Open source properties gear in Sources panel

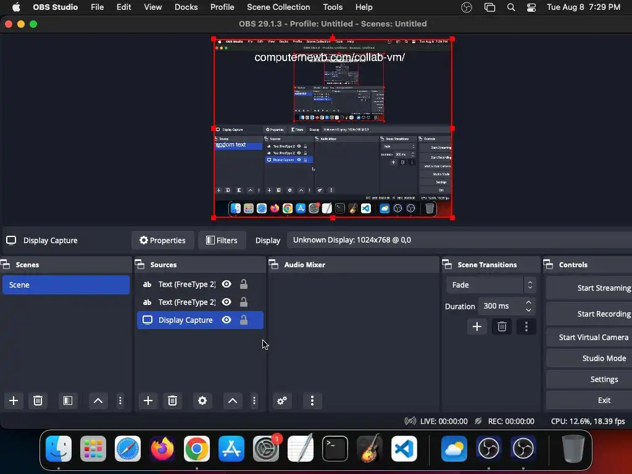click(x=202, y=401)
